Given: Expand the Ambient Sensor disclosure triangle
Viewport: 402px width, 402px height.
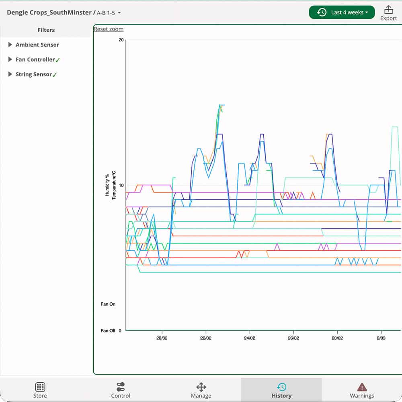Looking at the screenshot, I should 10,45.
